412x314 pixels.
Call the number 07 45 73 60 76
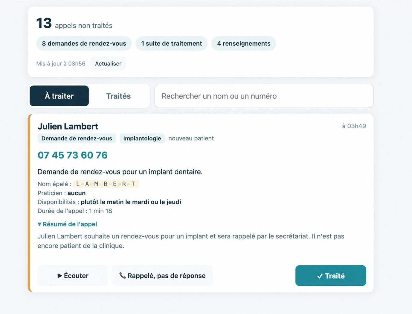73,155
